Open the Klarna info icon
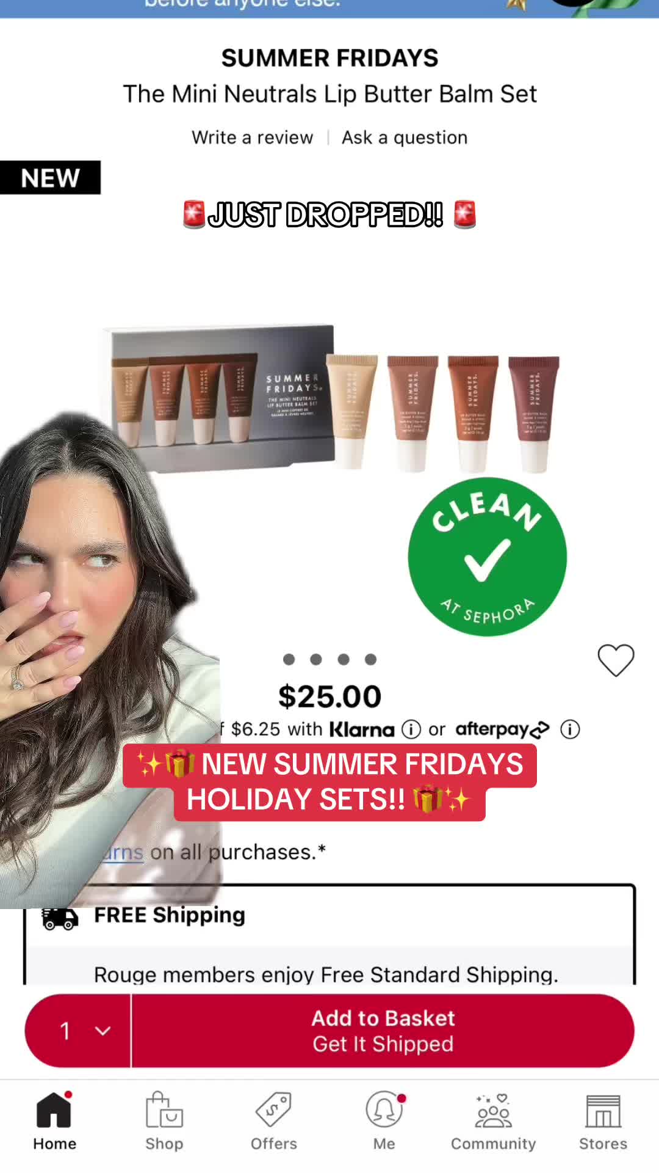 tap(411, 729)
